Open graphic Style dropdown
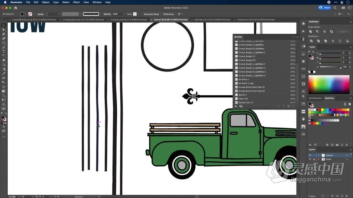The width and height of the screenshot is (353, 198). 138,14
